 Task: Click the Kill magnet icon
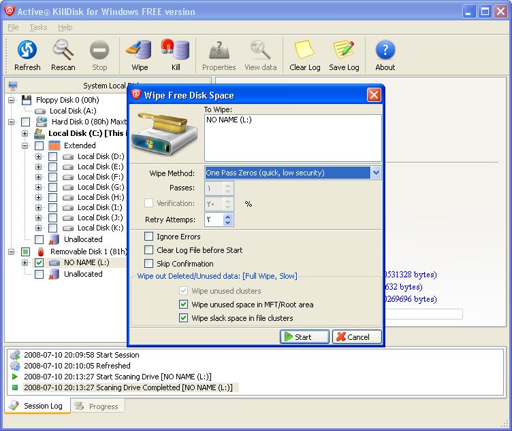tap(176, 50)
